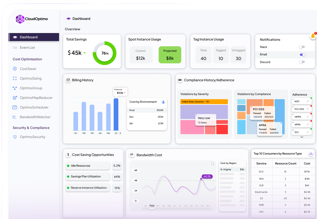Screen dimensions: 317x219
Task: Click the Dashboard layers icon in sidebar
Action: click(x=15, y=37)
